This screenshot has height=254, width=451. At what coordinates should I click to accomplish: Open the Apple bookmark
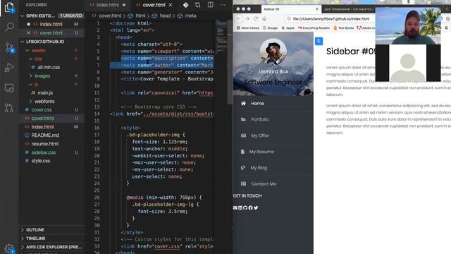pos(288,28)
